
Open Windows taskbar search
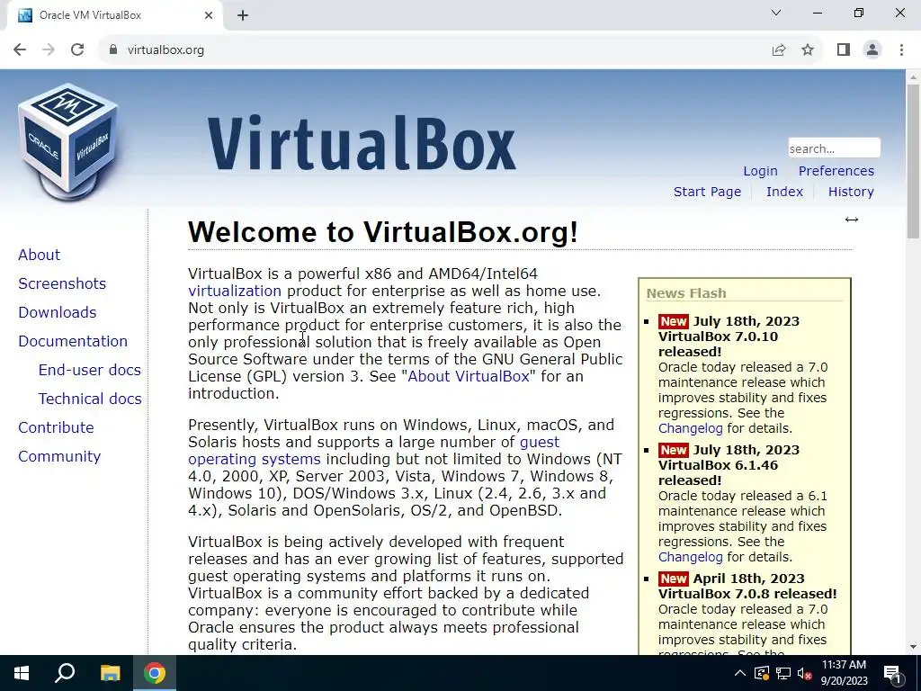65,673
